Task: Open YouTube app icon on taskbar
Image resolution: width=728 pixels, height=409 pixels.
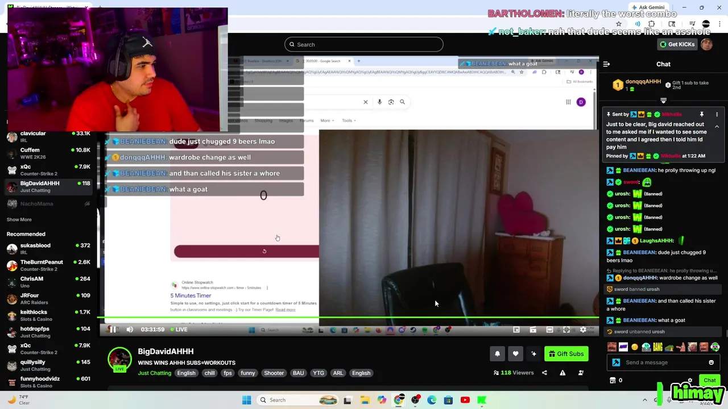Action: click(x=465, y=400)
